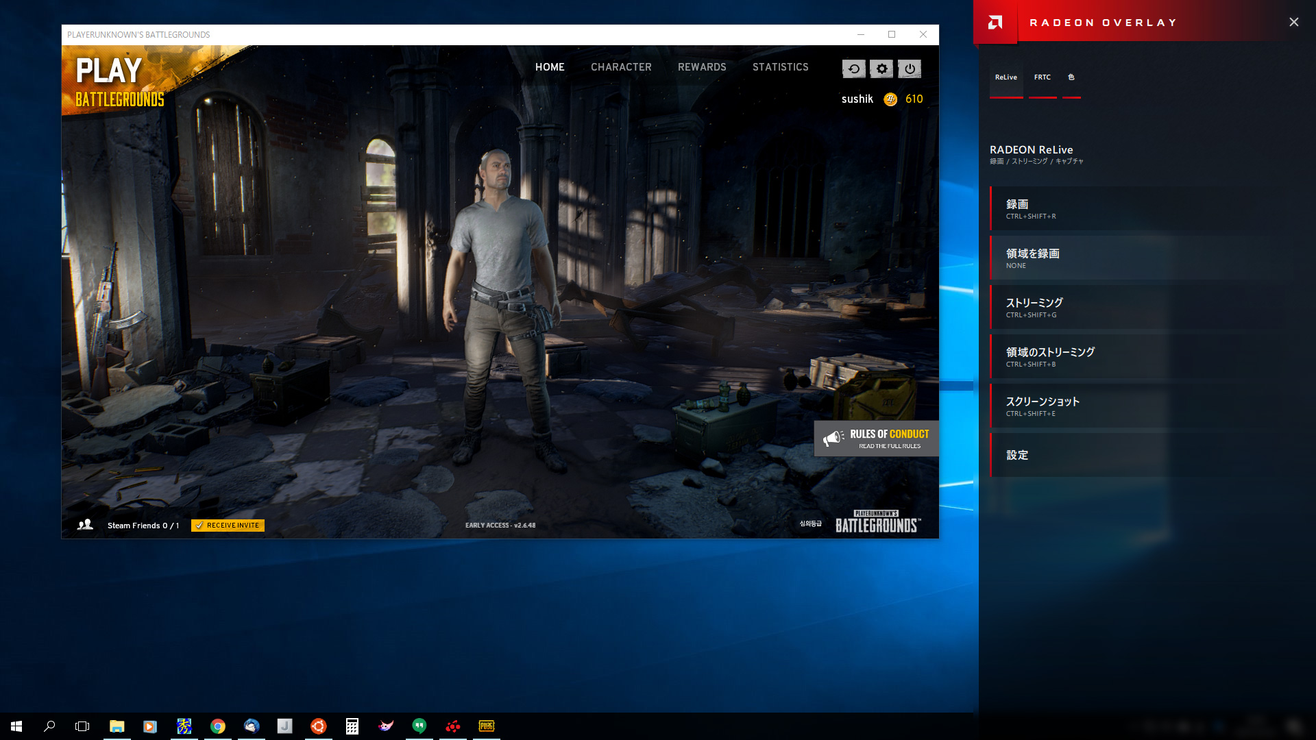This screenshot has height=740, width=1316.
Task: Click the Battle Points coin icon
Action: 890,99
